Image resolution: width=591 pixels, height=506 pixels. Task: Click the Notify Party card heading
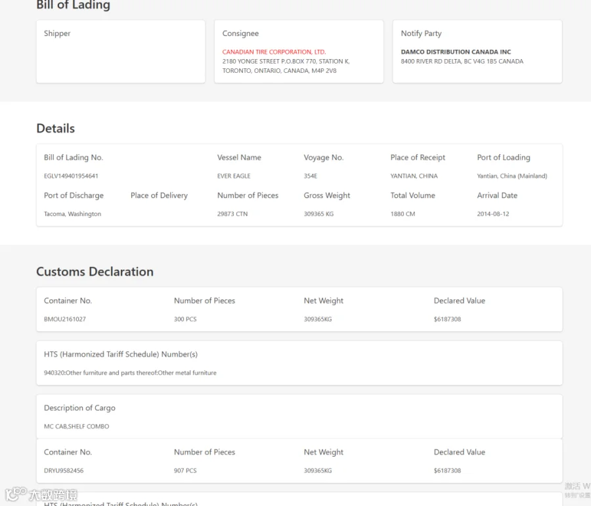421,33
